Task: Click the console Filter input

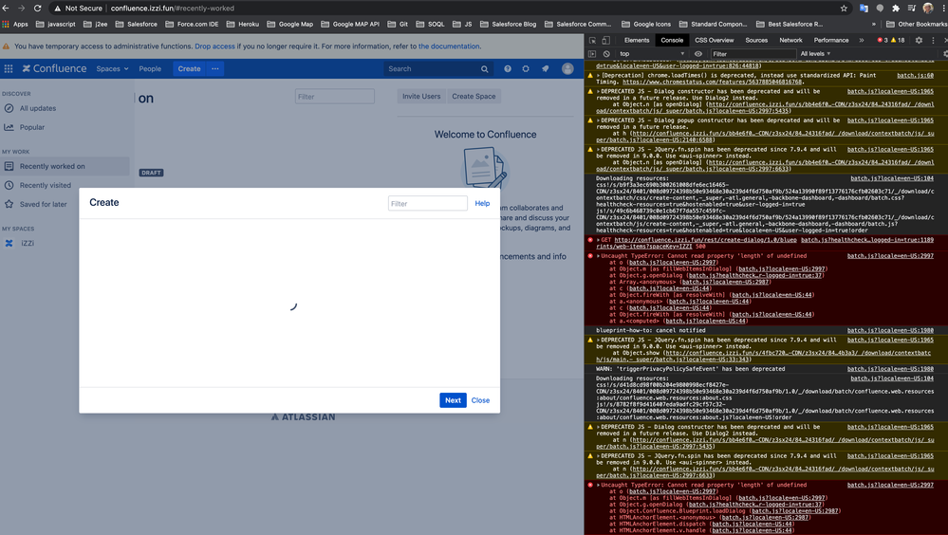Action: [753, 54]
